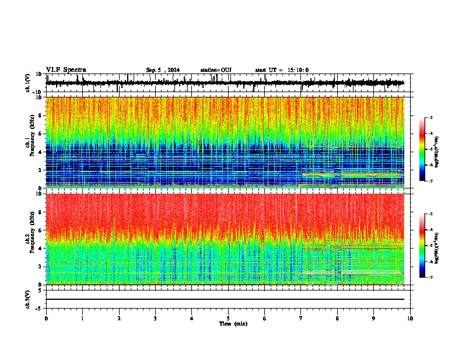Click the flat ch.3 voltage line
This screenshot has width=462, height=357.
click(x=225, y=299)
